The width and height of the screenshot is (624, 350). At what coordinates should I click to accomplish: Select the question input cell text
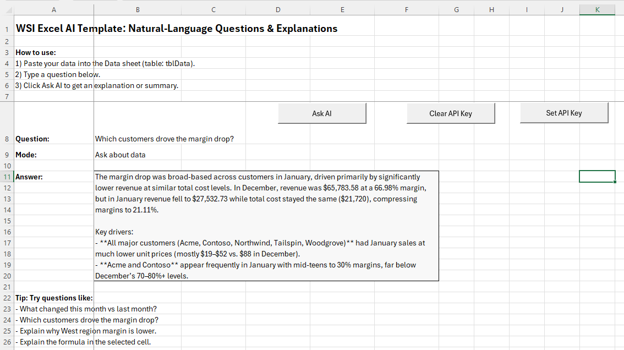[x=165, y=139]
